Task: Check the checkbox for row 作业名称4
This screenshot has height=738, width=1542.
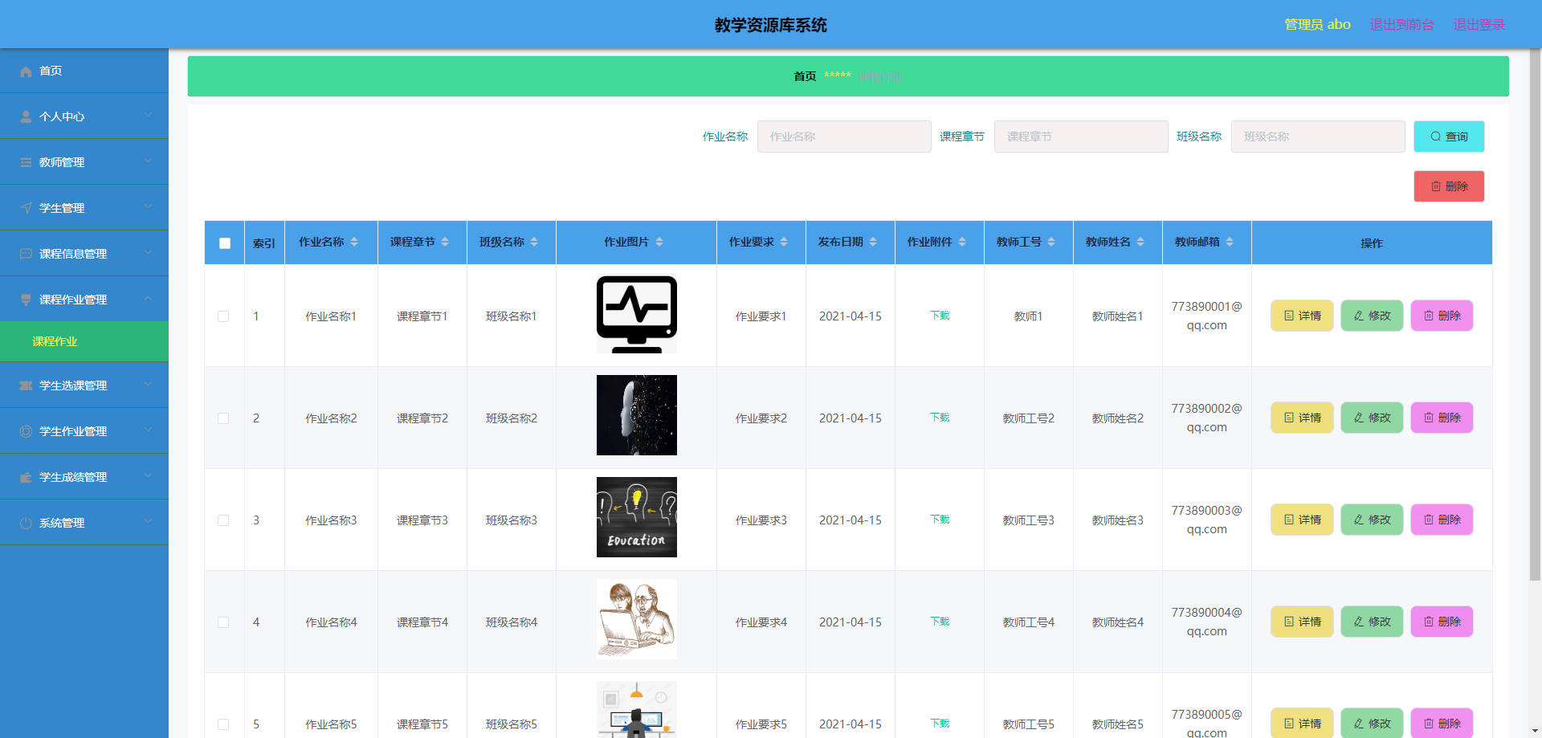Action: coord(223,623)
